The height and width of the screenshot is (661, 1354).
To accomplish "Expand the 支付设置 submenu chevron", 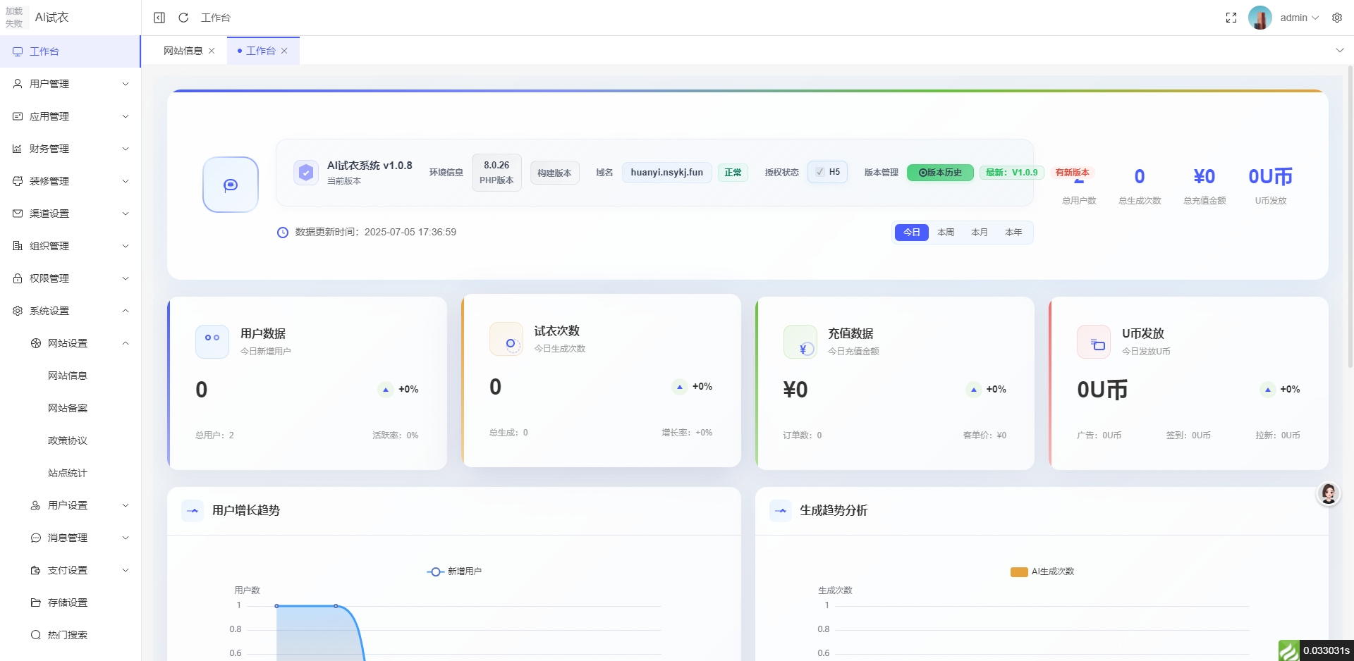I will [126, 570].
